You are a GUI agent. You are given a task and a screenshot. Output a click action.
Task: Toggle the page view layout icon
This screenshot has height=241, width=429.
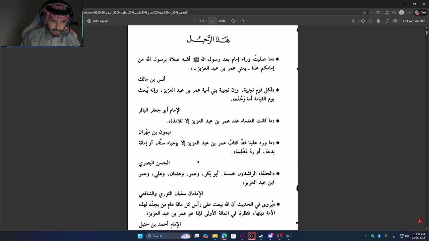[242, 21]
